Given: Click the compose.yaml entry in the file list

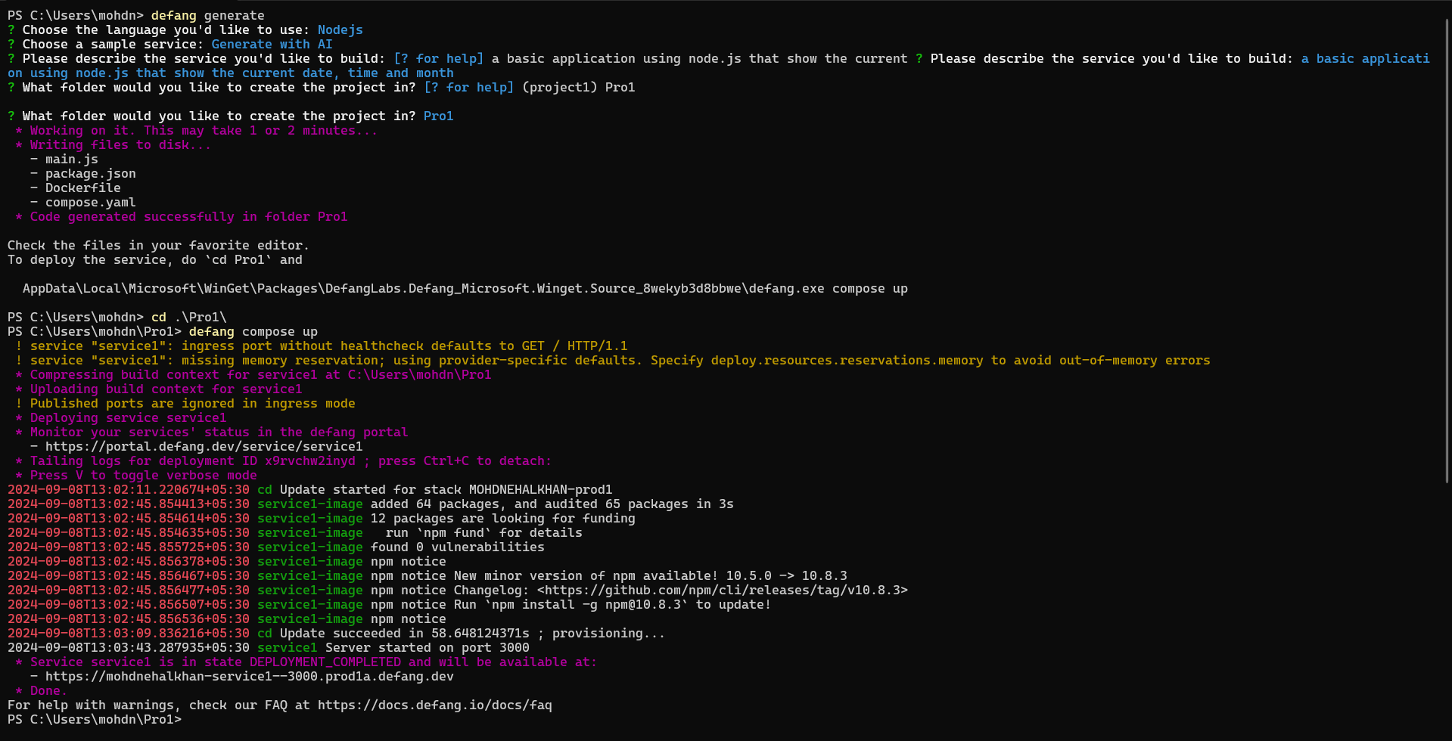Looking at the screenshot, I should [x=91, y=202].
